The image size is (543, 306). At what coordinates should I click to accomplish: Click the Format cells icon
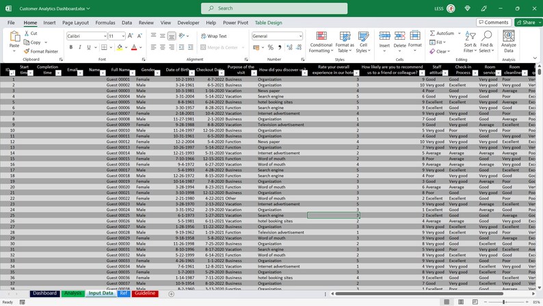tap(415, 36)
